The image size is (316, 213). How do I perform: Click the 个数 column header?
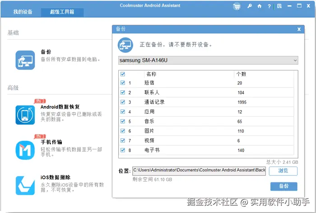click(x=241, y=74)
